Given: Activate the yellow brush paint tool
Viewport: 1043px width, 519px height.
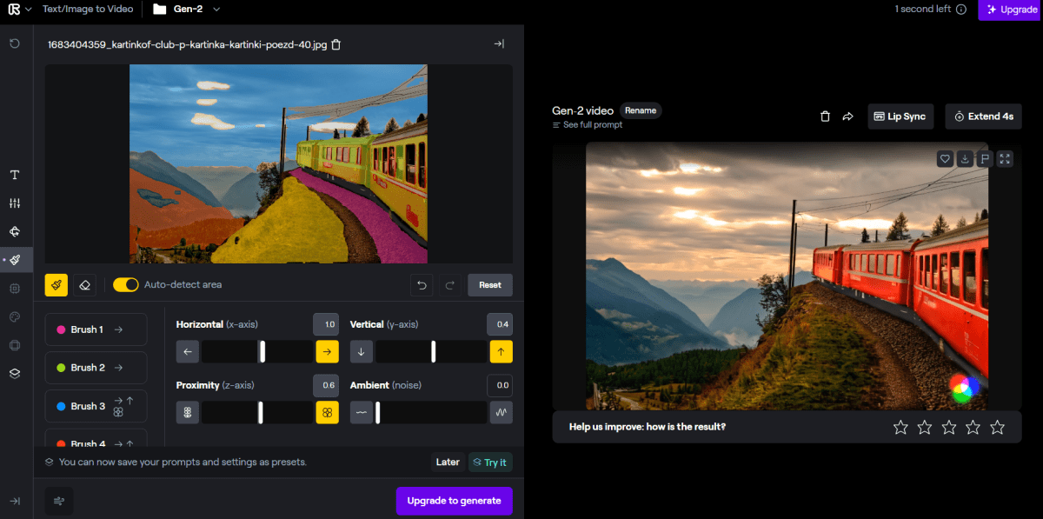Looking at the screenshot, I should point(56,284).
